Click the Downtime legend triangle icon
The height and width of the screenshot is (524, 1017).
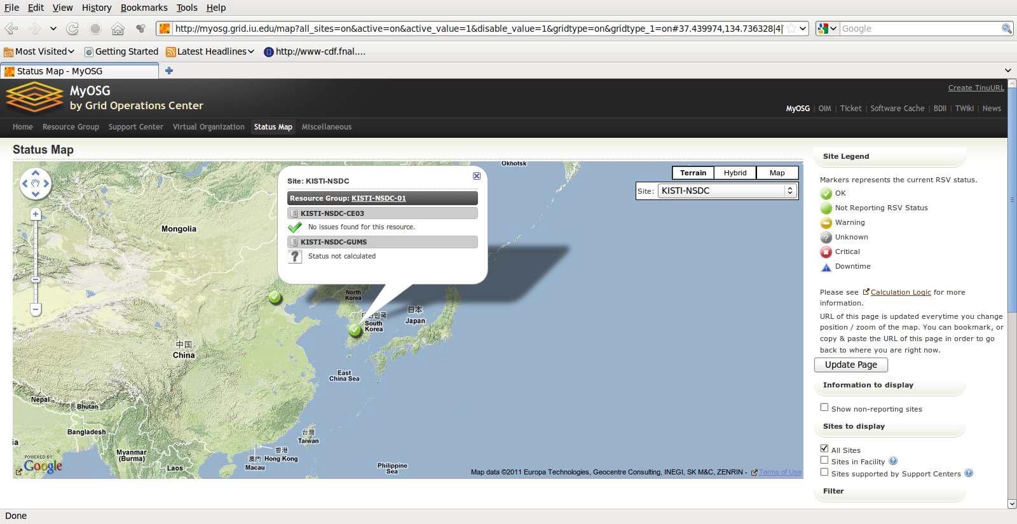click(x=826, y=267)
